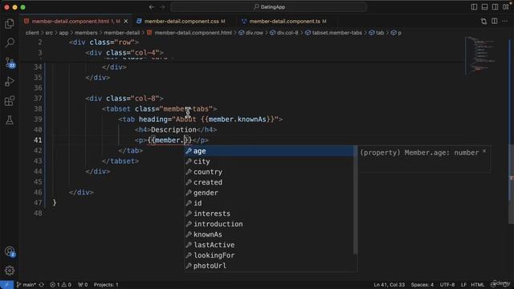Close the member-detail.component.html tab
The height and width of the screenshot is (289, 514).
pos(126,22)
